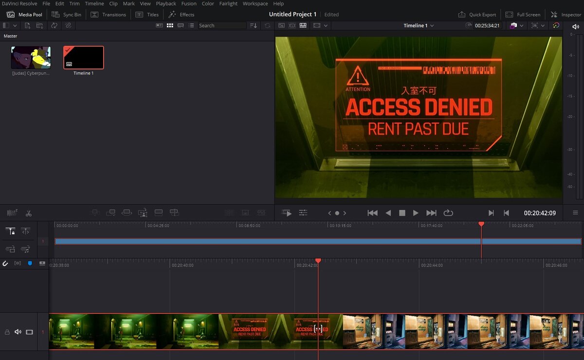The width and height of the screenshot is (584, 360).
Task: Open the Timeline 1 name dropdown
Action: (x=419, y=25)
